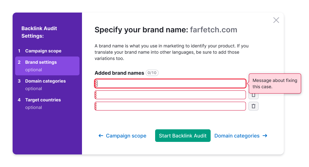This screenshot has height=167, width=309.
Task: Click the second brand name field
Action: tap(170, 95)
